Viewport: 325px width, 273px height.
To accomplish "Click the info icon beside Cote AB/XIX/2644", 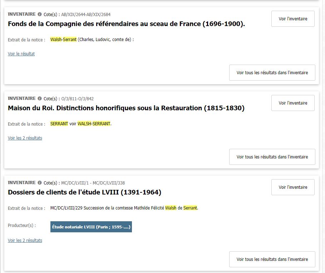I will tap(40, 14).
